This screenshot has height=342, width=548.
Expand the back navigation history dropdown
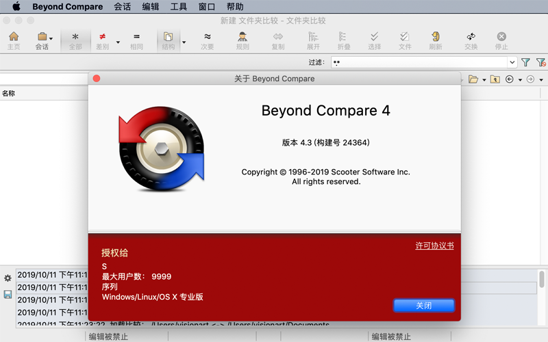point(520,80)
